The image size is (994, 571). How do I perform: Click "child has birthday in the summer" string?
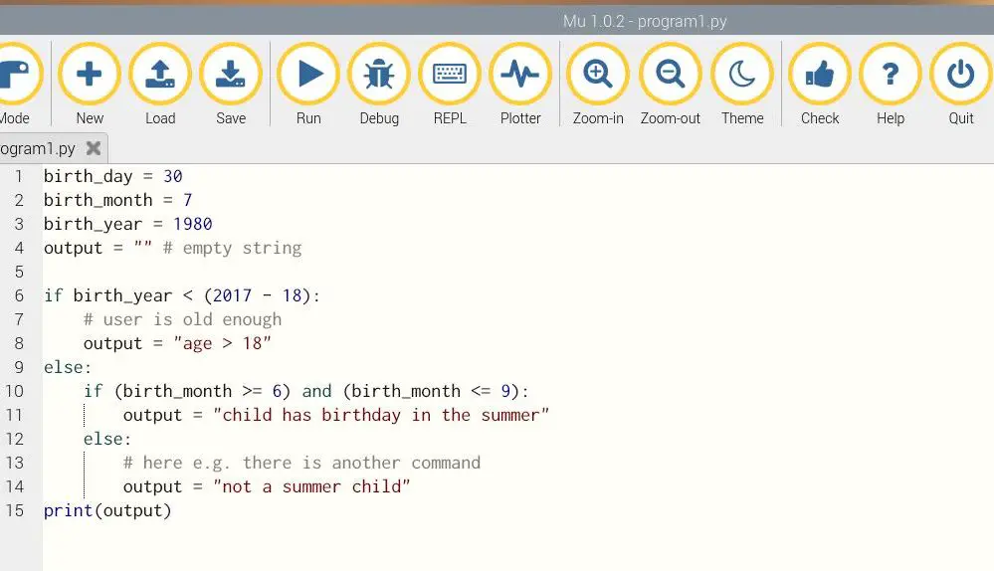click(x=382, y=415)
